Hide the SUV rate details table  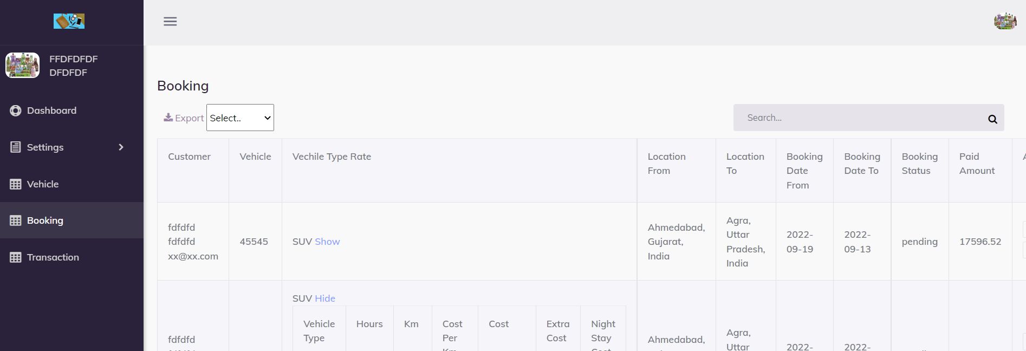pyautogui.click(x=325, y=298)
